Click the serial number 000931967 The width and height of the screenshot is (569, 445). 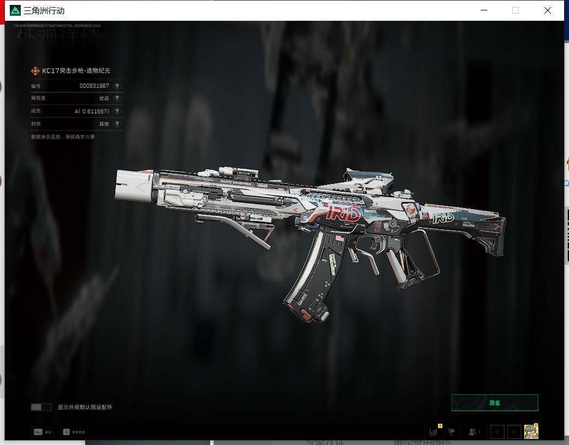[x=94, y=86]
